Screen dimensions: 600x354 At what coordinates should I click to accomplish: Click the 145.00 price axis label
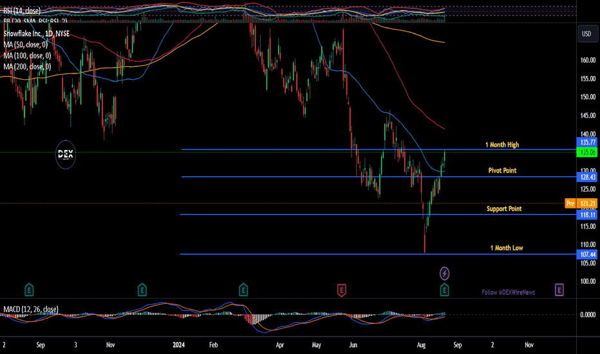pos(588,115)
